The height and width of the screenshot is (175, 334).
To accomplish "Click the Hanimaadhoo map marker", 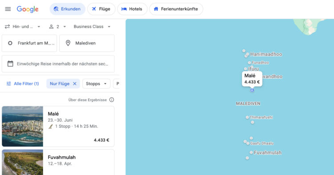I will point(248,54).
